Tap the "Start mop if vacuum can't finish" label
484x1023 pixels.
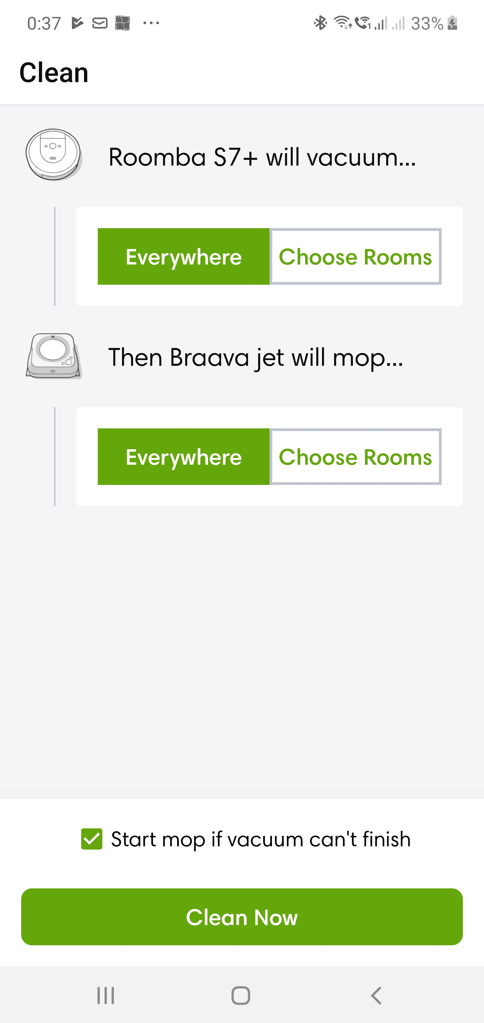point(260,839)
